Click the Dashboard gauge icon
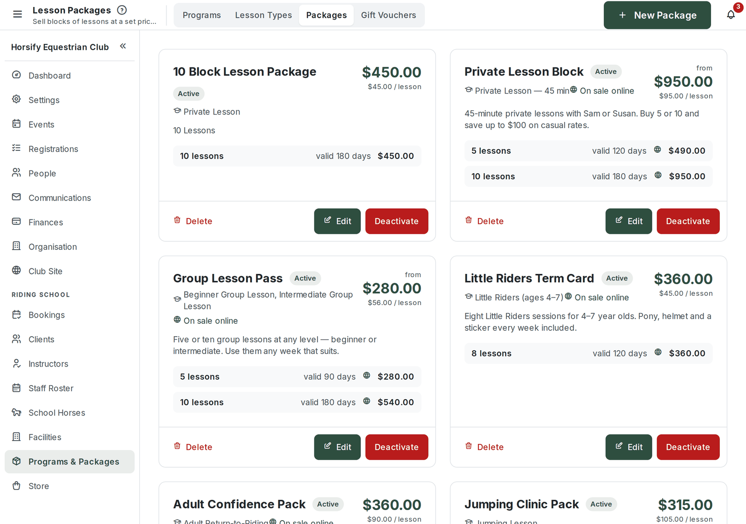 (16, 75)
